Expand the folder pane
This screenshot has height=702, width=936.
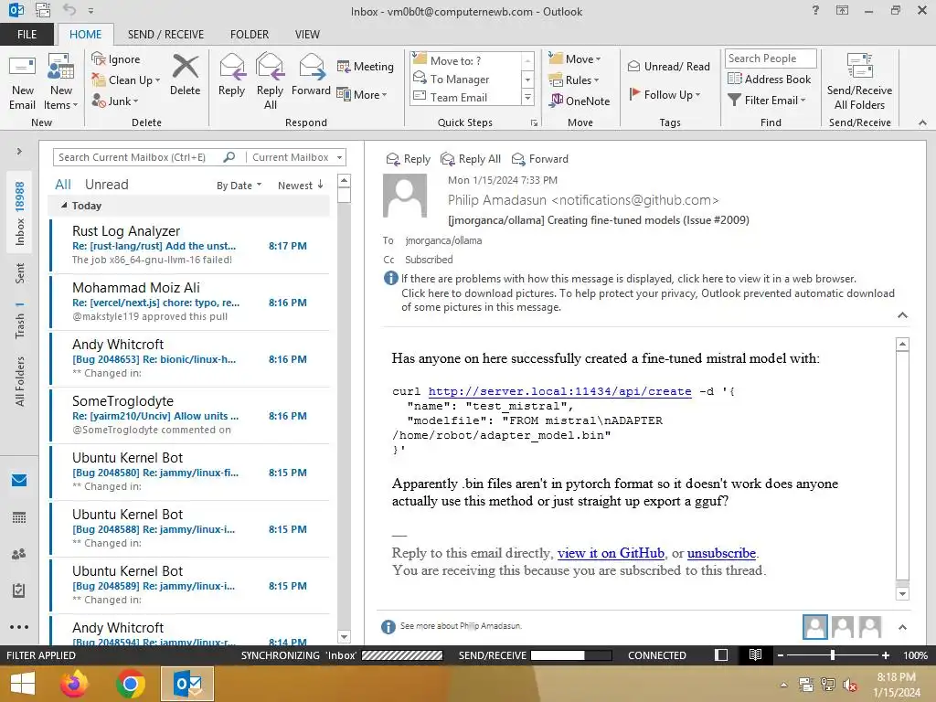coord(19,152)
